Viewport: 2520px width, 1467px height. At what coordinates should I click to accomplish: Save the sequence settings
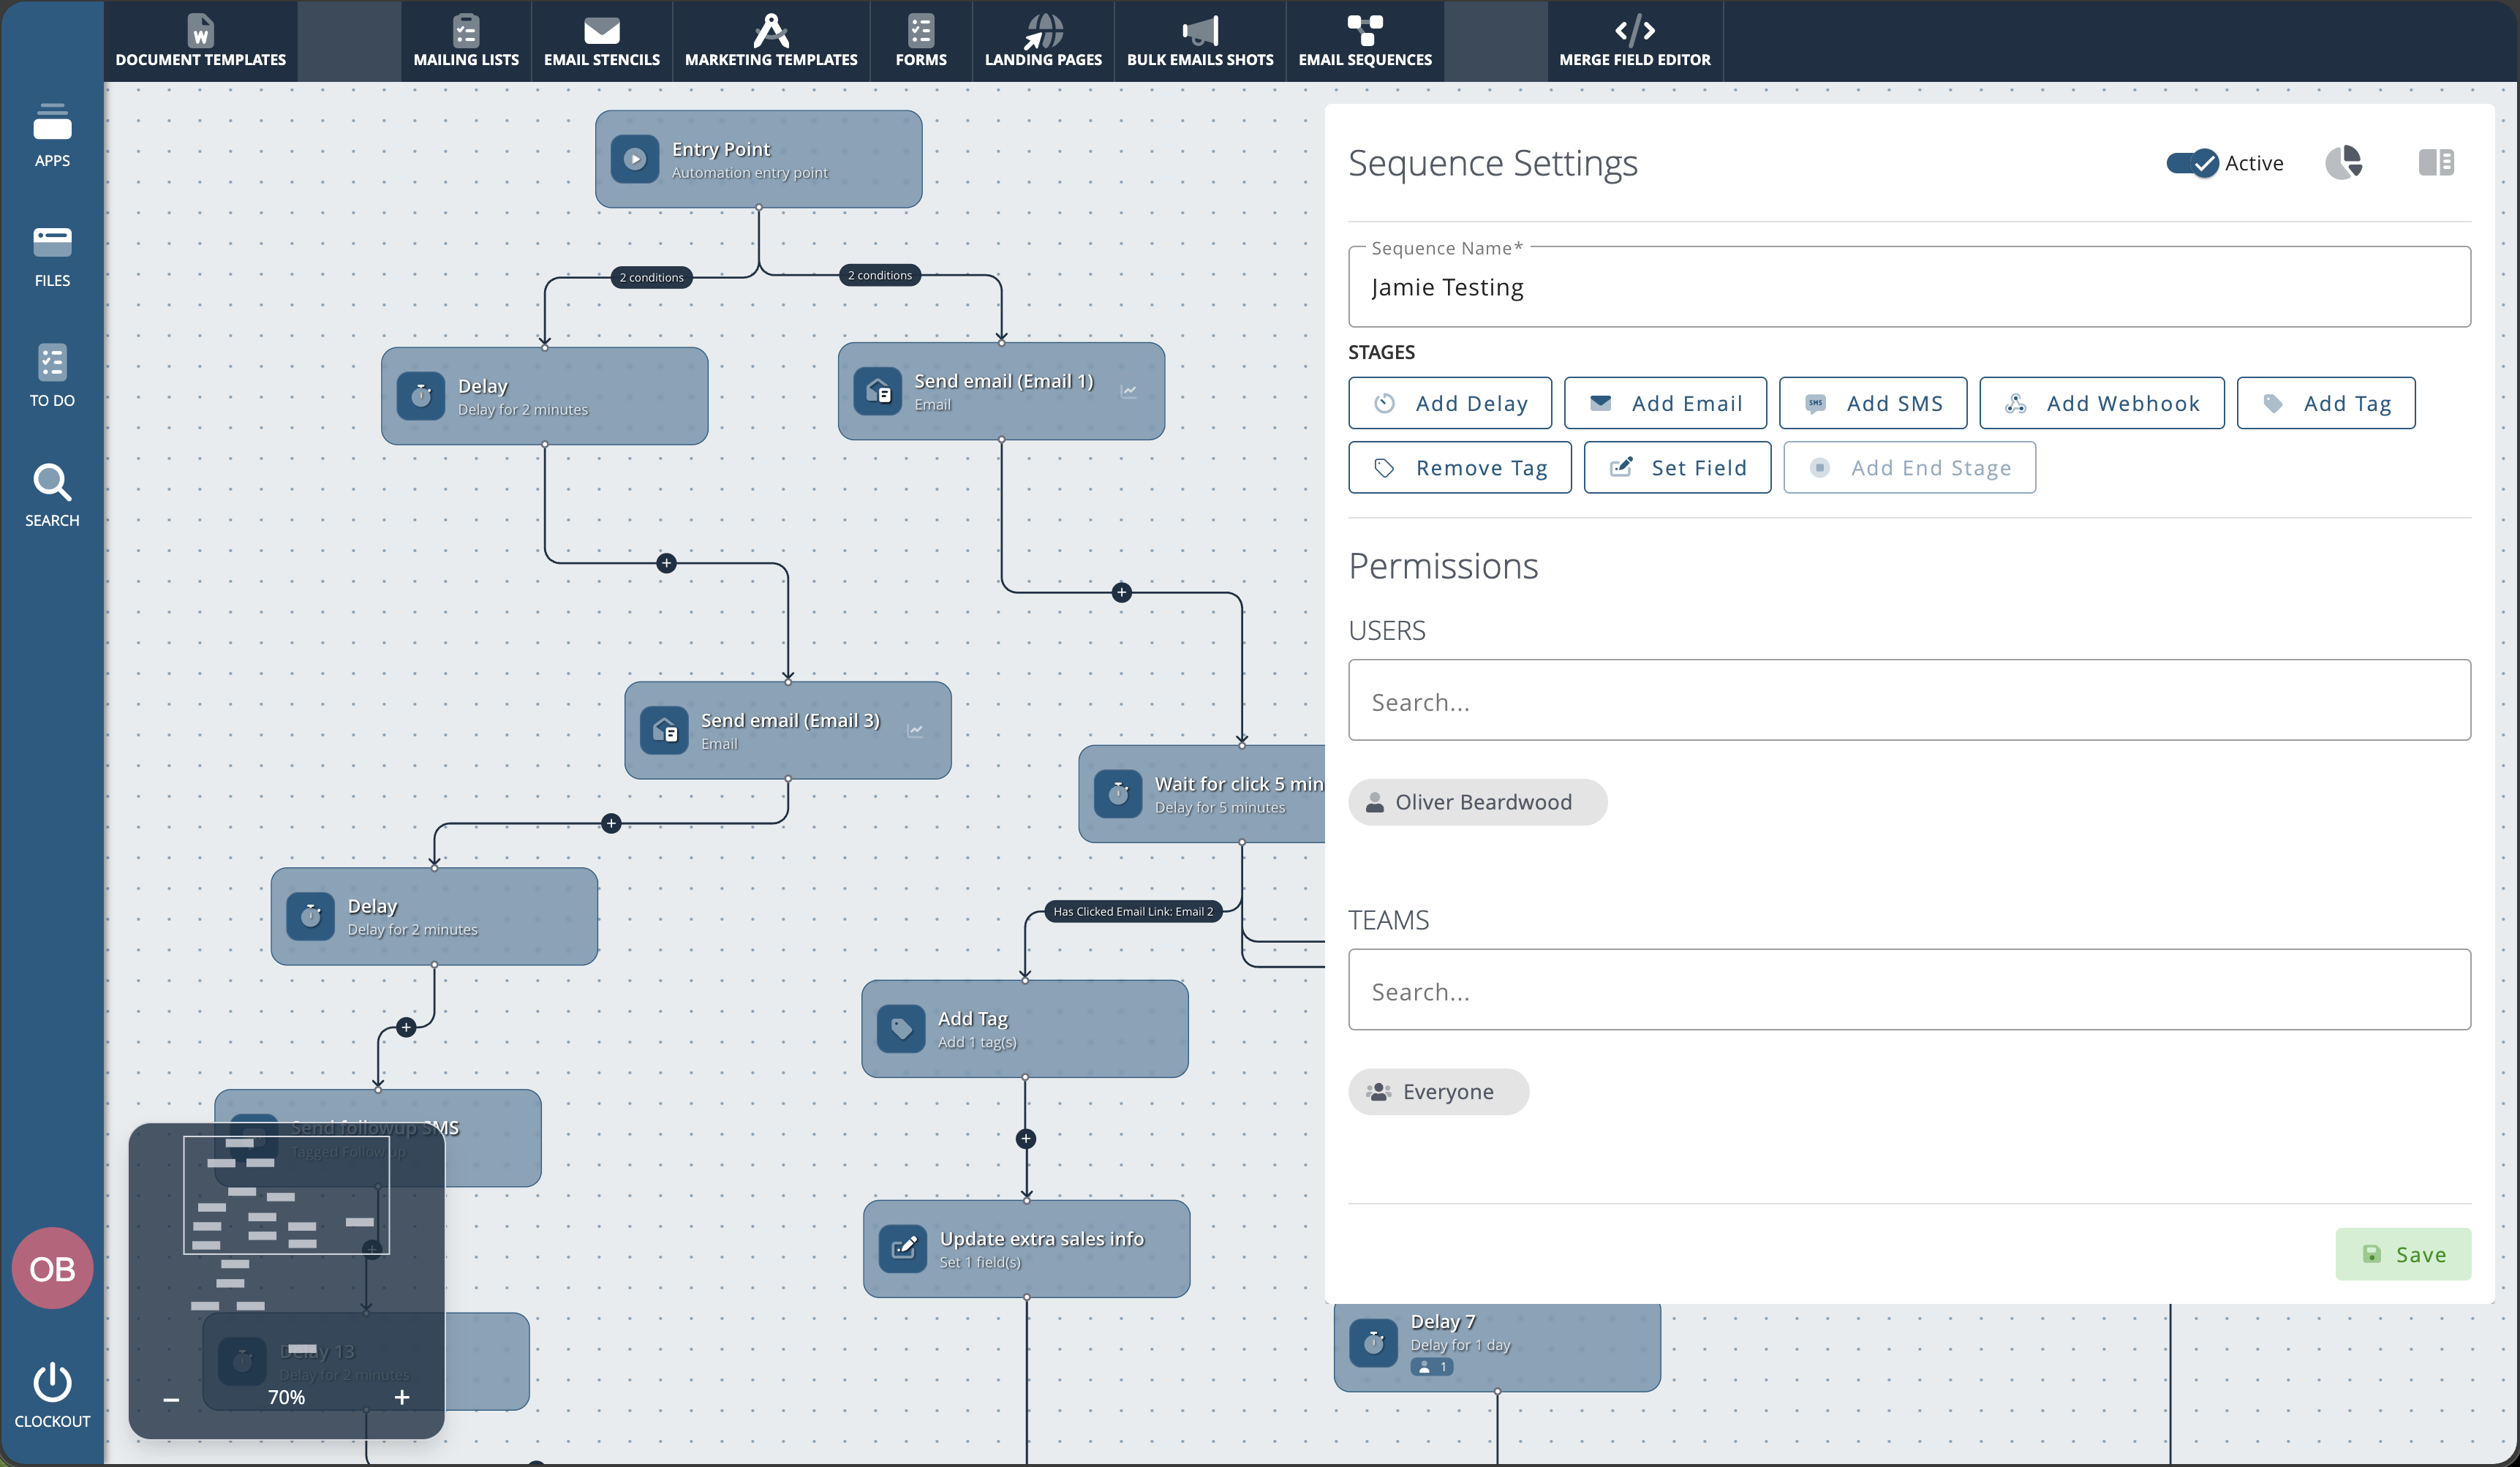click(2403, 1254)
